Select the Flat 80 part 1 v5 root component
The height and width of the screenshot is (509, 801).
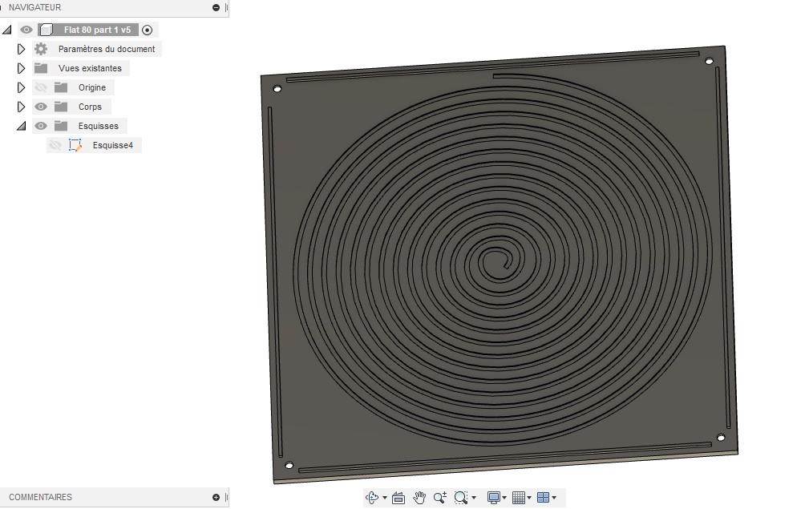[97, 30]
